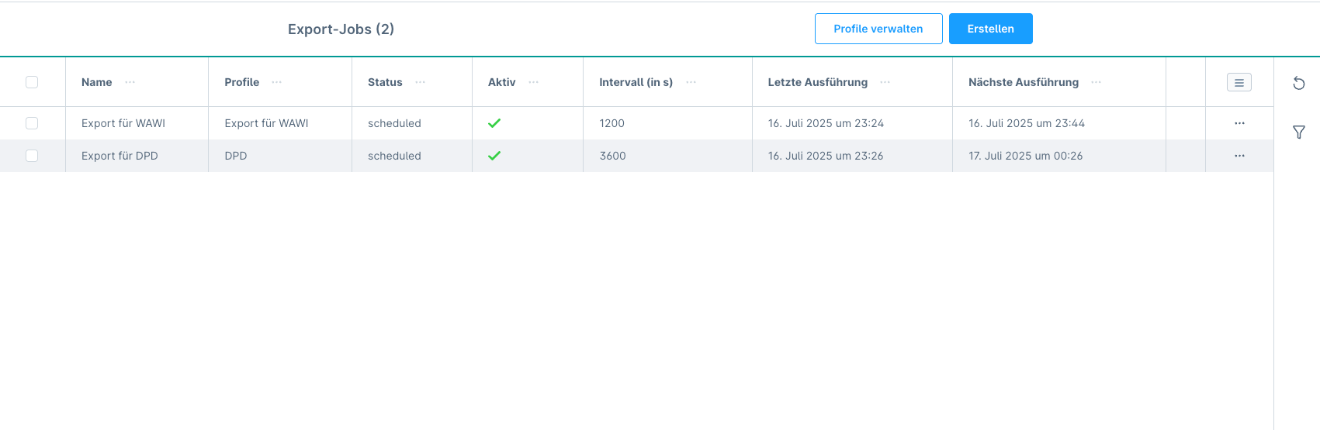Screen dimensions: 1320x430
Task: Toggle the select-all checkbox in header
Action: [32, 82]
